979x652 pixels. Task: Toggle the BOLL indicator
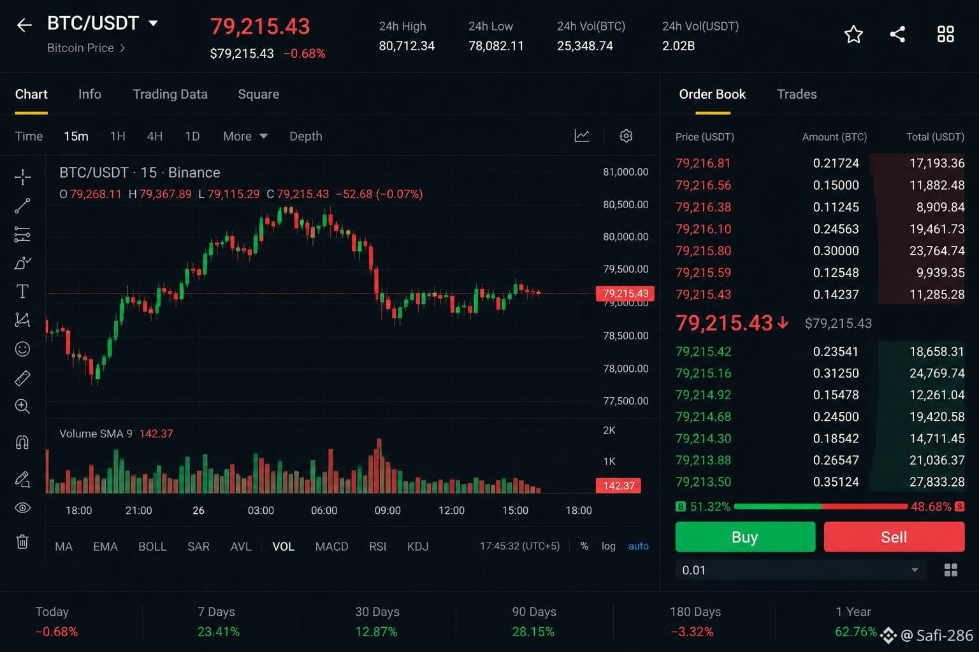(152, 546)
